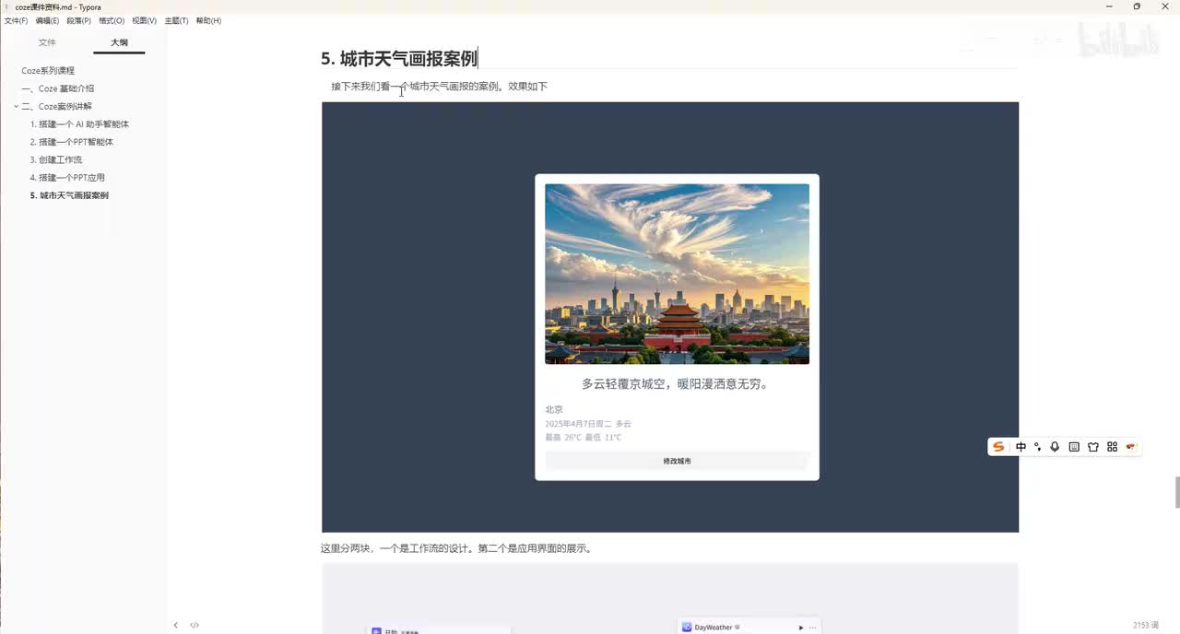Image resolution: width=1180 pixels, height=634 pixels.
Task: Restore down the Typora window
Action: (1137, 6)
